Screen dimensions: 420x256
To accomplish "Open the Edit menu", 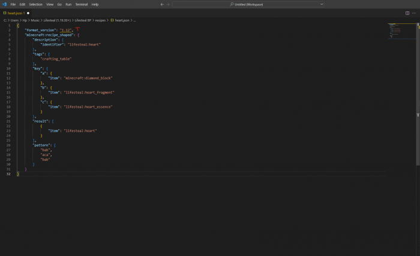I will pos(22,4).
